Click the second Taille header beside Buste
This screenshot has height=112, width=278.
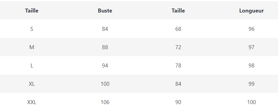(178, 11)
